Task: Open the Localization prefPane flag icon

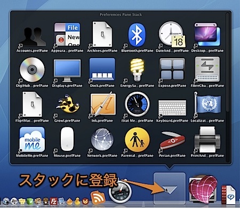Action: 207,105
